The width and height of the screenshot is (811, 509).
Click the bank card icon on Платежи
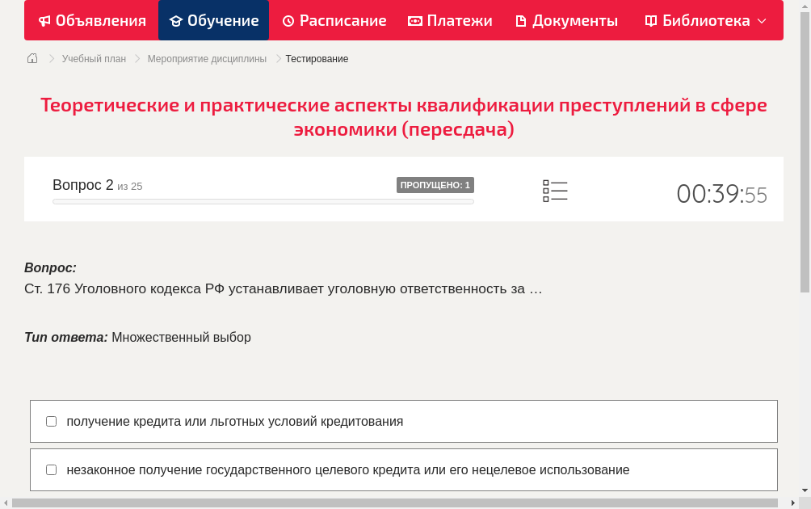coord(414,20)
